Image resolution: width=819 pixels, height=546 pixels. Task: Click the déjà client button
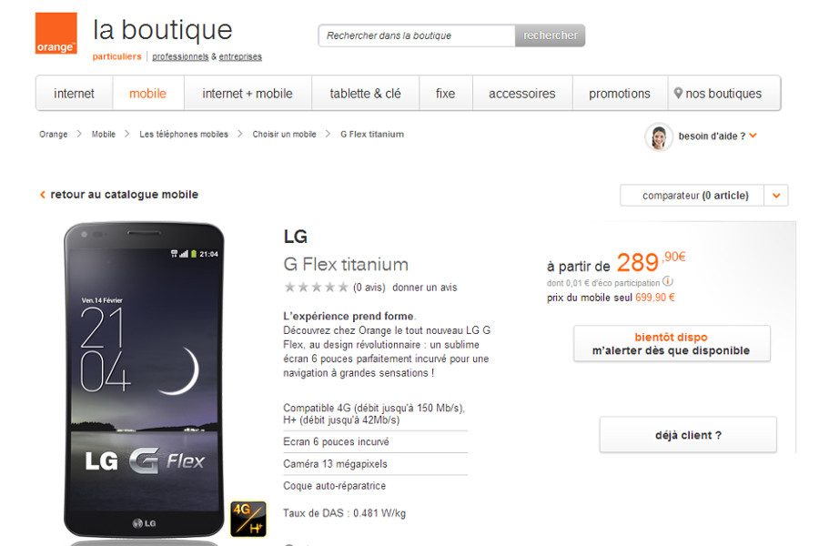tap(688, 435)
